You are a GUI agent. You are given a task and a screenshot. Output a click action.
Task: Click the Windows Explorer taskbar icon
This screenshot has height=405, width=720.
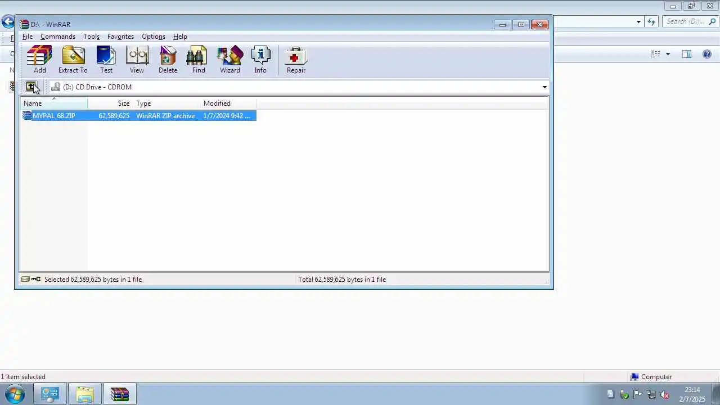pos(85,394)
